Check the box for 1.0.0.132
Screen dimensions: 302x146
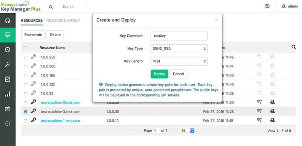(26, 84)
